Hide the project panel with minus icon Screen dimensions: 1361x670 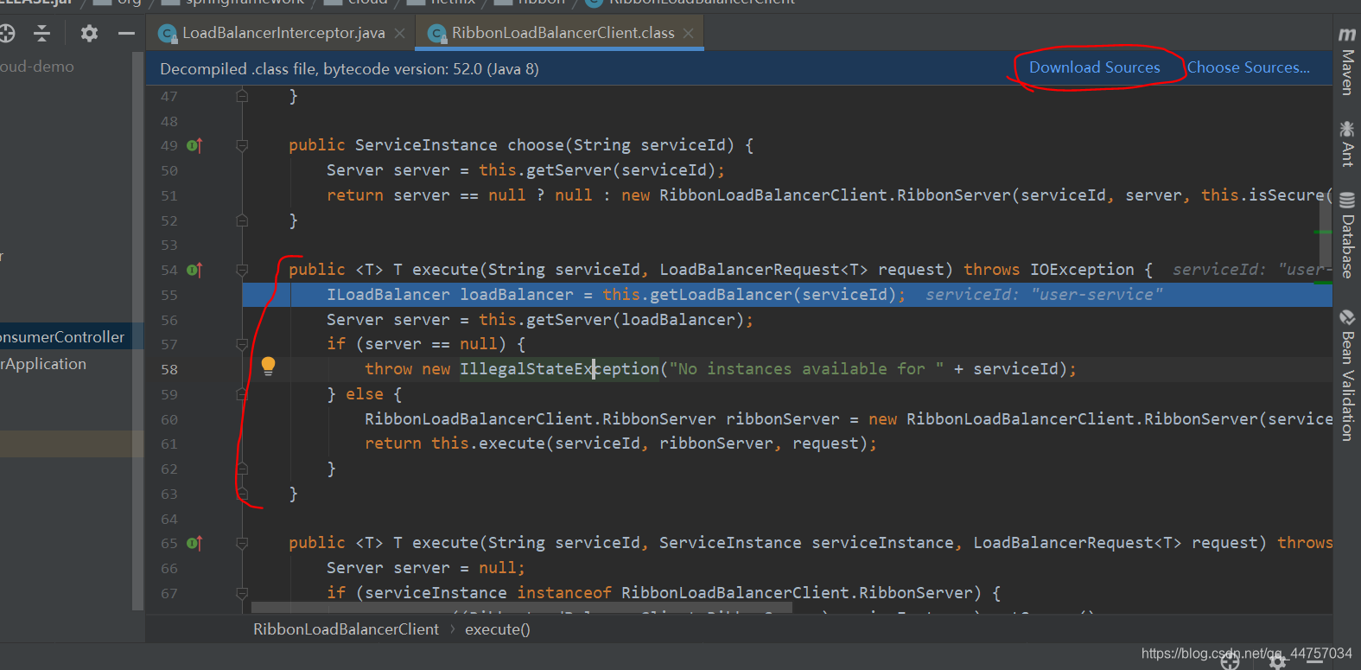[126, 33]
